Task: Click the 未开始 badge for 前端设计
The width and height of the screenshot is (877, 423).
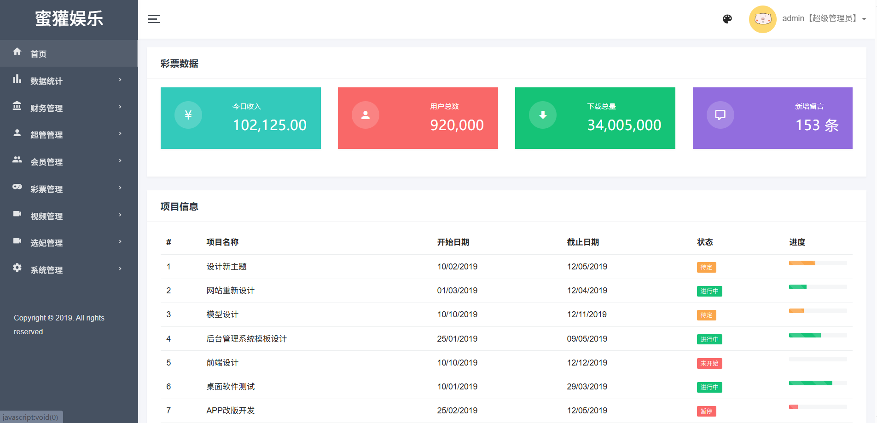Action: (709, 363)
